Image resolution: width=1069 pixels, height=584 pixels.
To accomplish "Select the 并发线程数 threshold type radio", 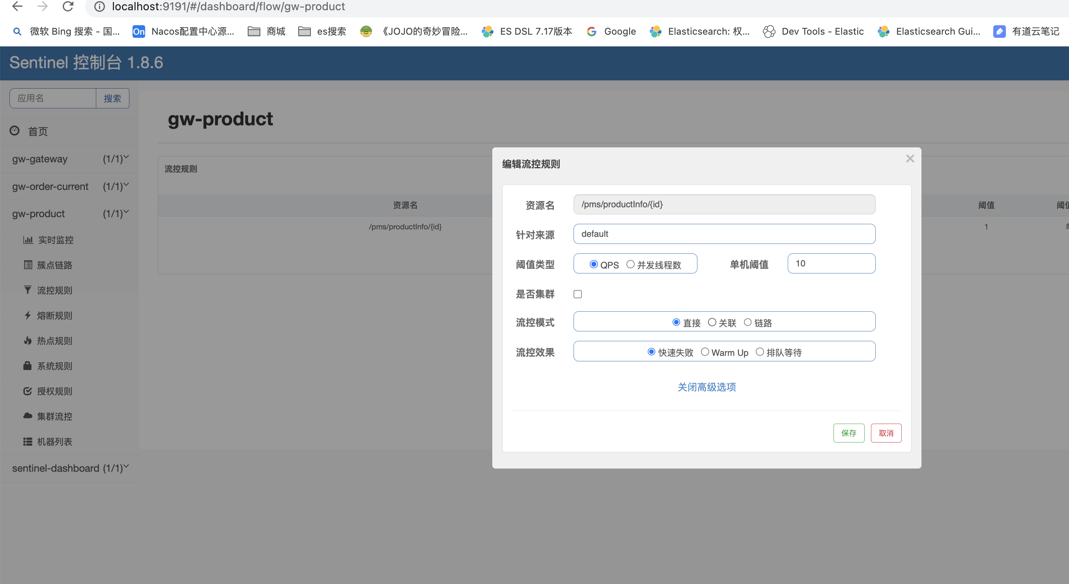I will tap(630, 264).
